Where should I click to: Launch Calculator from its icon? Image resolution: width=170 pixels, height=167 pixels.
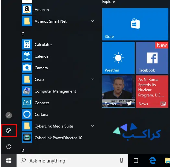click(27, 44)
